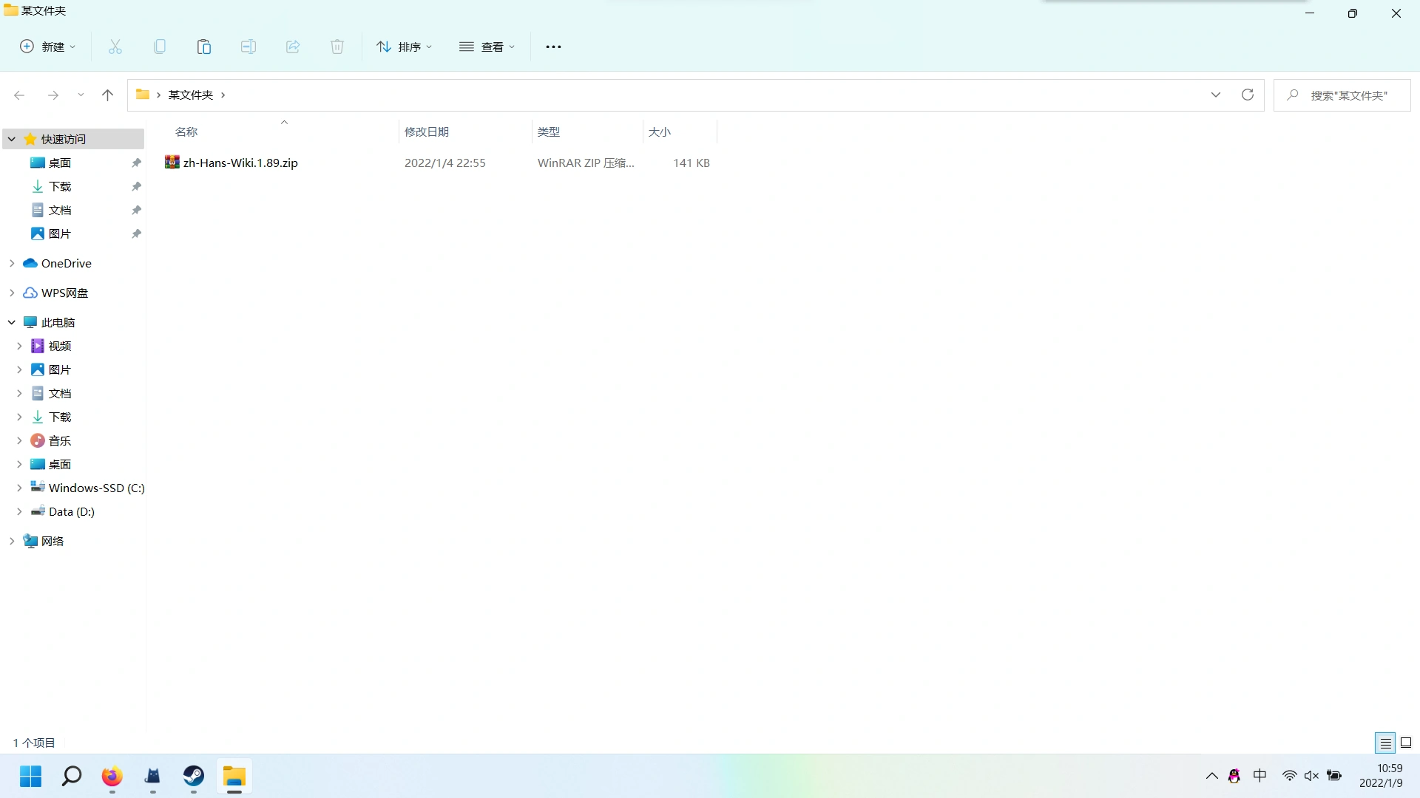The width and height of the screenshot is (1420, 798).
Task: Sort by 修改日期 column header
Action: [x=427, y=132]
